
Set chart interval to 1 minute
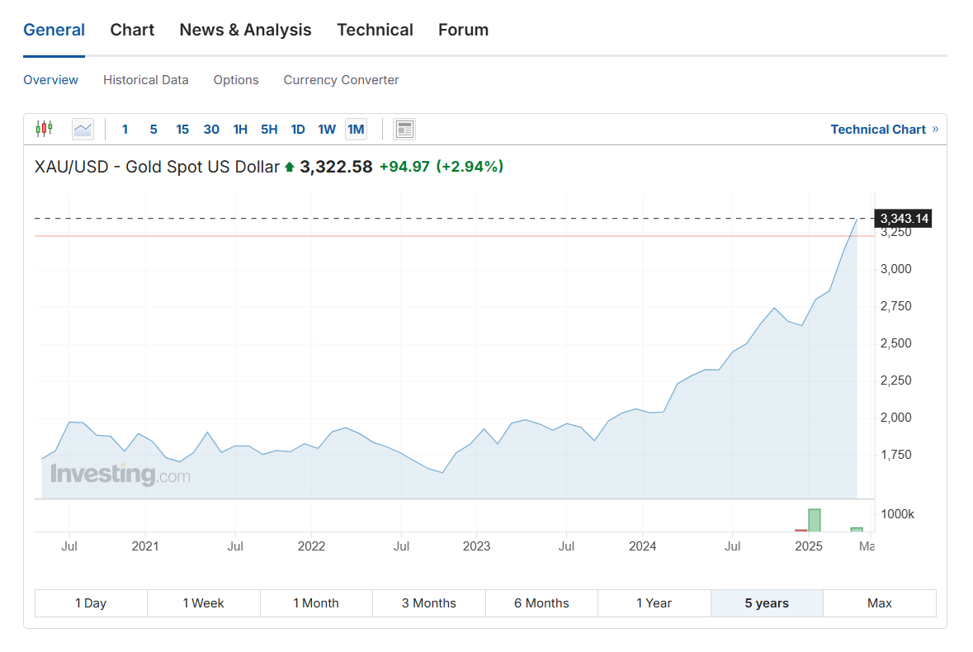[125, 129]
